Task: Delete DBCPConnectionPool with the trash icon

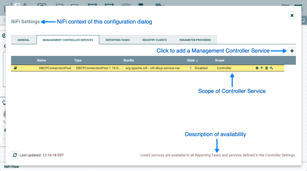Action: 267,68
